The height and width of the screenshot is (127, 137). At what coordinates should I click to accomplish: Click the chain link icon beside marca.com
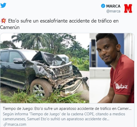point(5,124)
